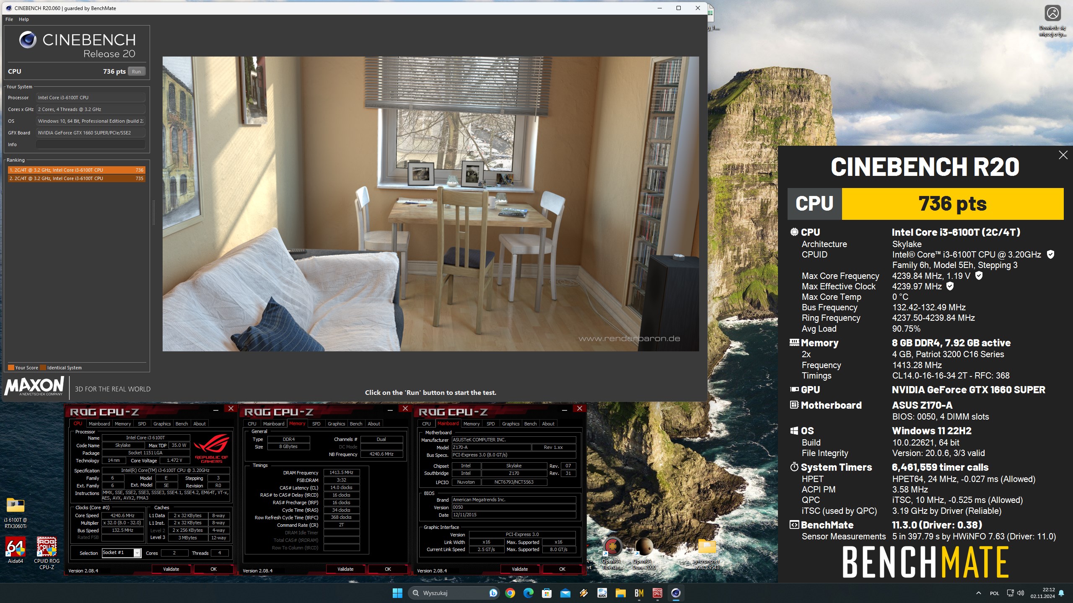Viewport: 1073px width, 603px height.
Task: Open About tab in CPU-Z window showing Memory
Action: coord(374,424)
